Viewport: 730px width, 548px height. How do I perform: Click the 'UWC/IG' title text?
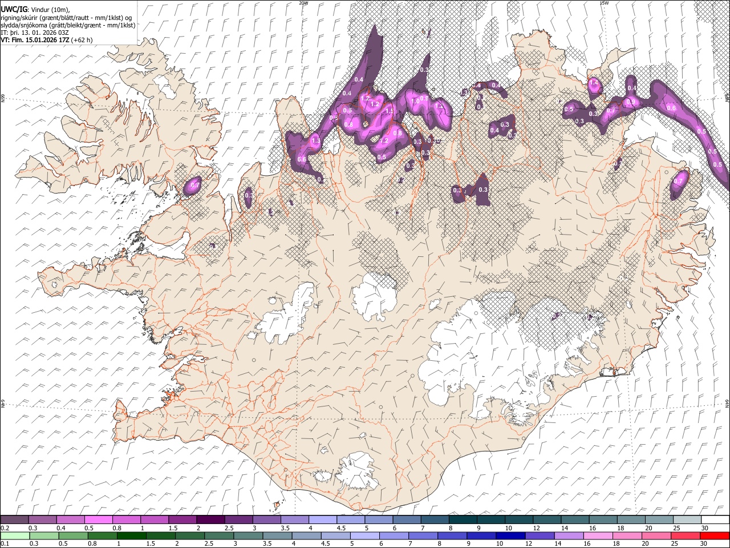click(13, 10)
